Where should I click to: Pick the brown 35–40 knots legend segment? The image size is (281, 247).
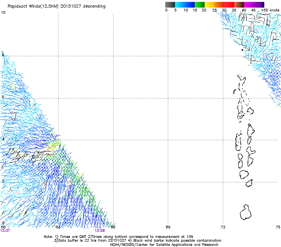[x=239, y=5]
